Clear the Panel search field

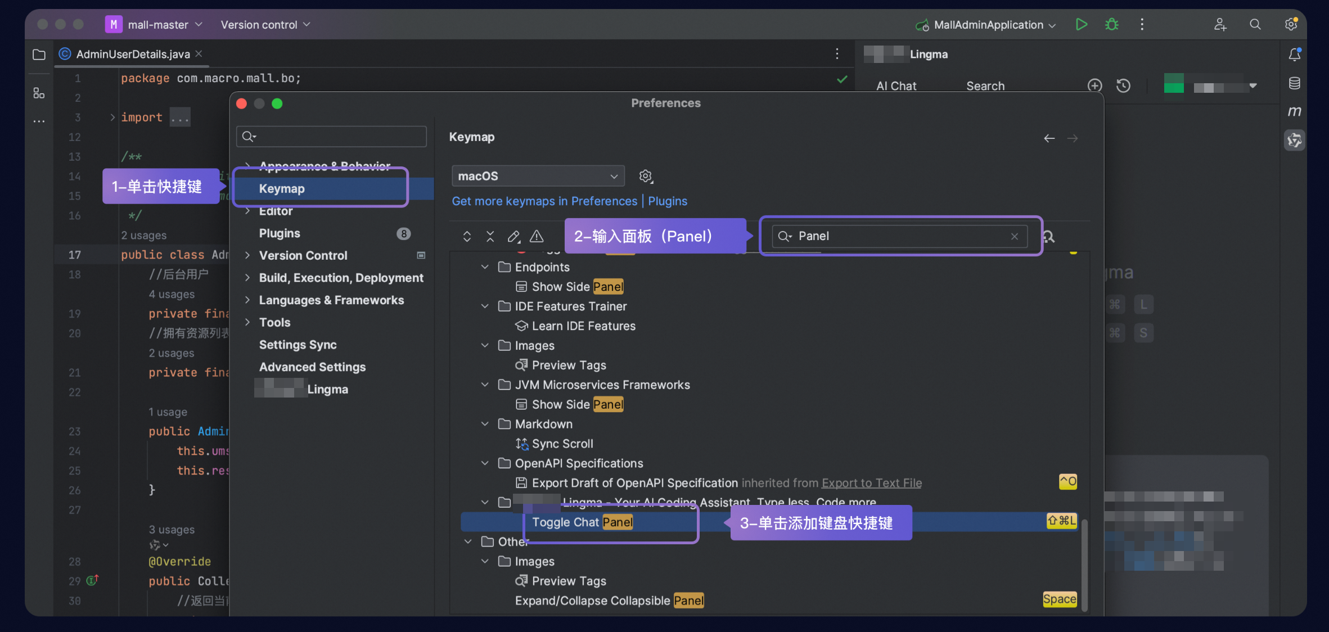tap(1015, 236)
